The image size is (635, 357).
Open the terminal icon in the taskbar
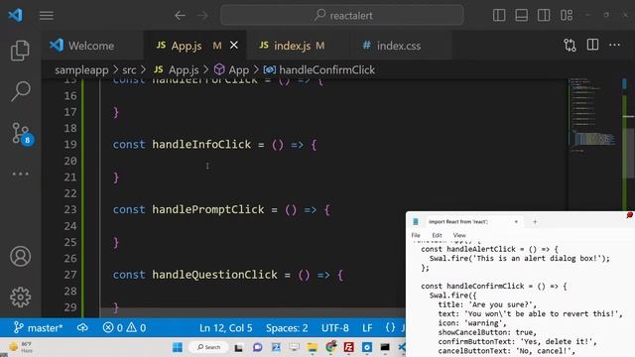tap(385, 347)
